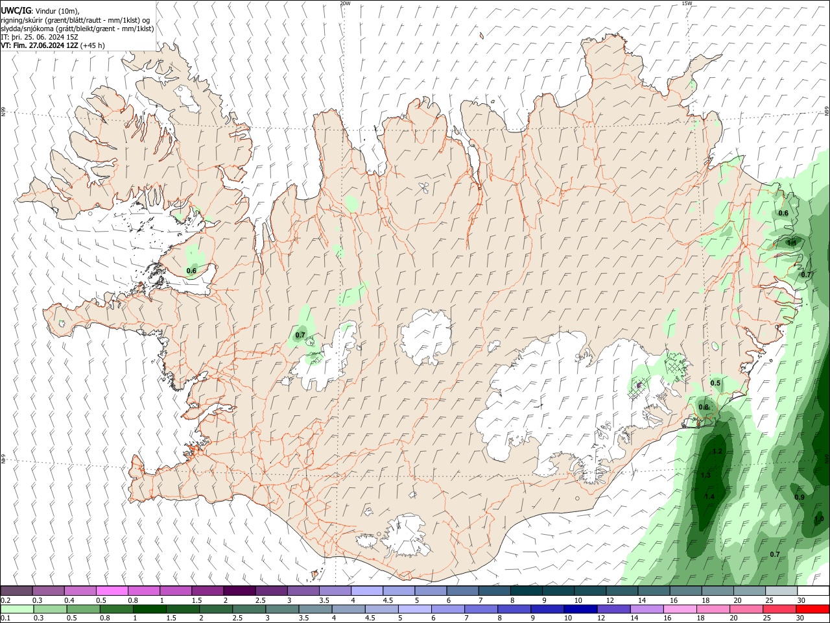Click the '1.1' precipitation value on the east coast
830x623 pixels.
pyautogui.click(x=791, y=243)
